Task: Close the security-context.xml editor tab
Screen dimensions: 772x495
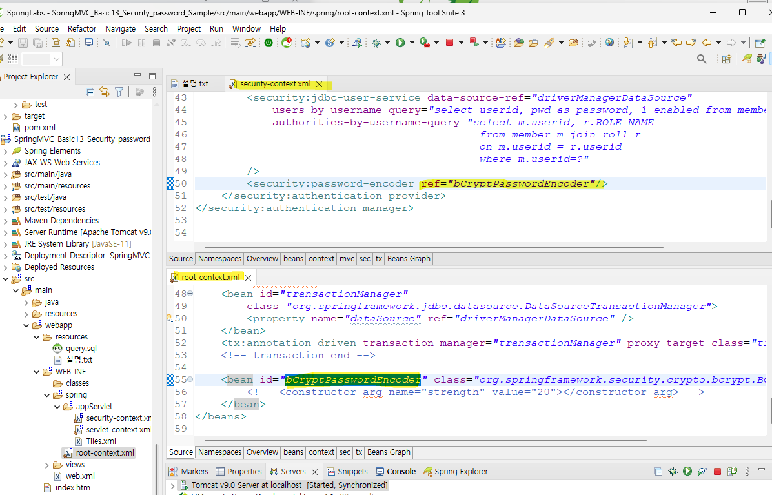Action: coord(319,84)
